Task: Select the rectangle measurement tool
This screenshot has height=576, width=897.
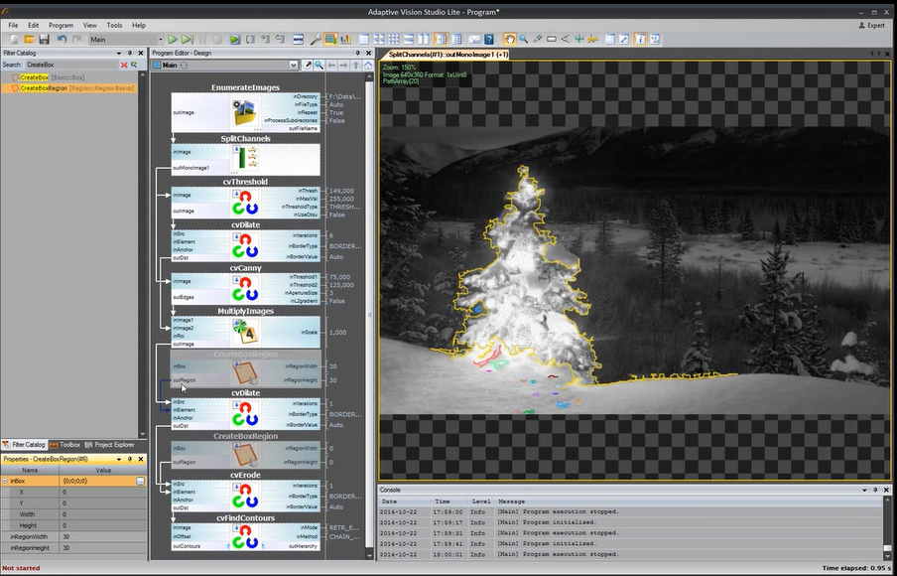Action: pyautogui.click(x=552, y=40)
